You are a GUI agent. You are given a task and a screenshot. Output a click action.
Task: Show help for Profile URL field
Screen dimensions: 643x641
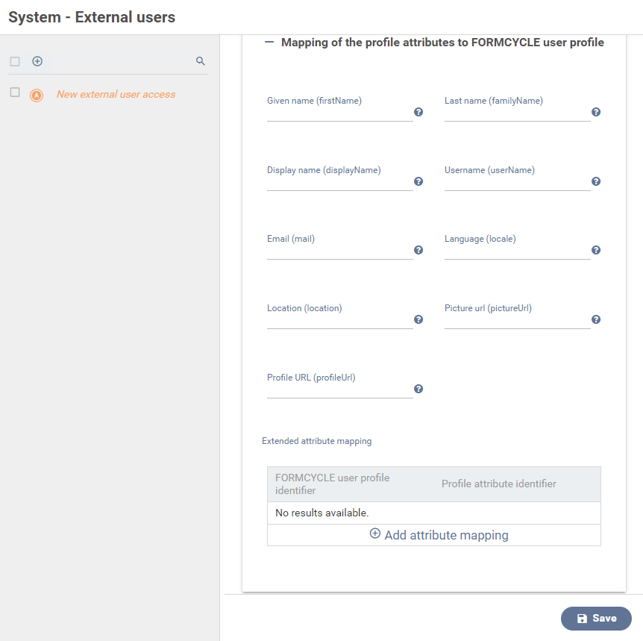pos(418,389)
